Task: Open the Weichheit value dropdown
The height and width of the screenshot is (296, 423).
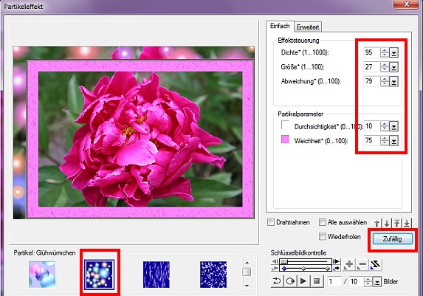Action: (x=394, y=140)
